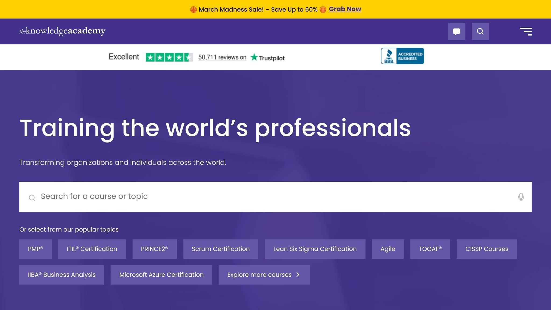Open the chat widget icon

pos(457,31)
